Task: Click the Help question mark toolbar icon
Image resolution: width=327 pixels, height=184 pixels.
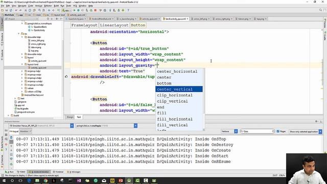Action: 128,10
